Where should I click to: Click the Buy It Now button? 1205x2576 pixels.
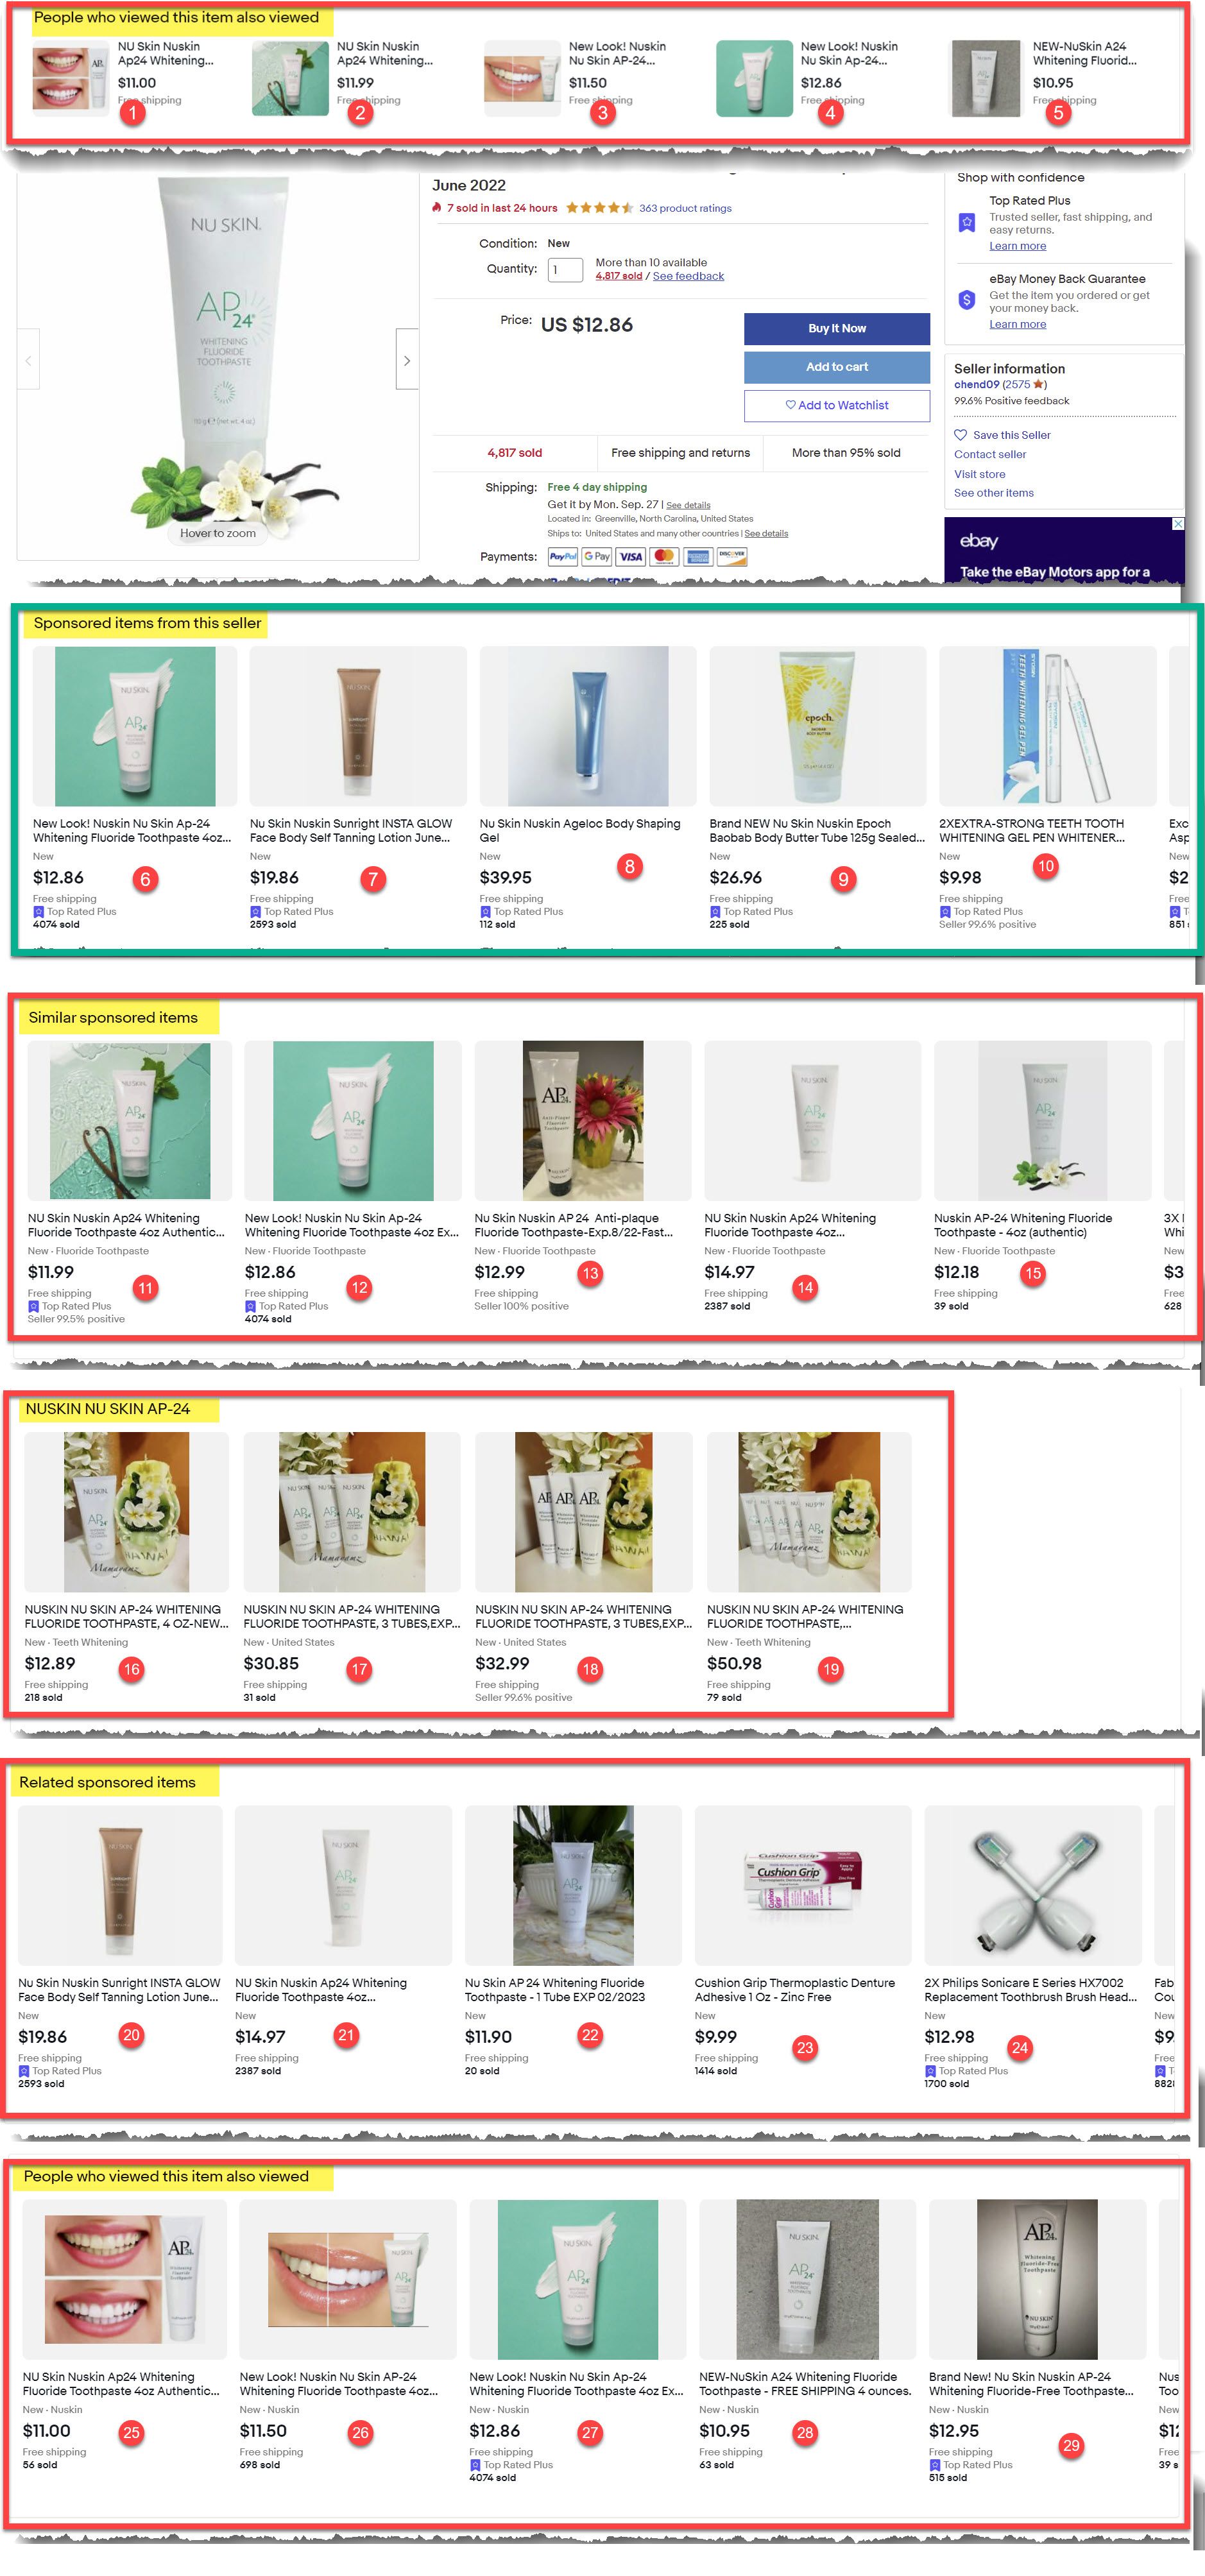click(837, 328)
